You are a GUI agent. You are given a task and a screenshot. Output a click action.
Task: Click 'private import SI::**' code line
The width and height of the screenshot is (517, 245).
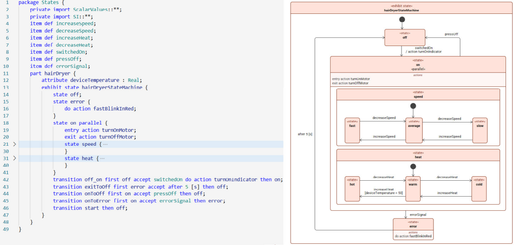(x=62, y=16)
